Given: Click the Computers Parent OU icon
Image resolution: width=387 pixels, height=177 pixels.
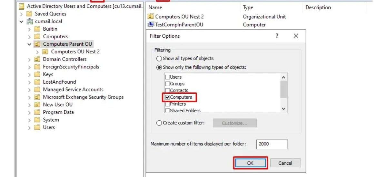Looking at the screenshot, I should [x=37, y=44].
